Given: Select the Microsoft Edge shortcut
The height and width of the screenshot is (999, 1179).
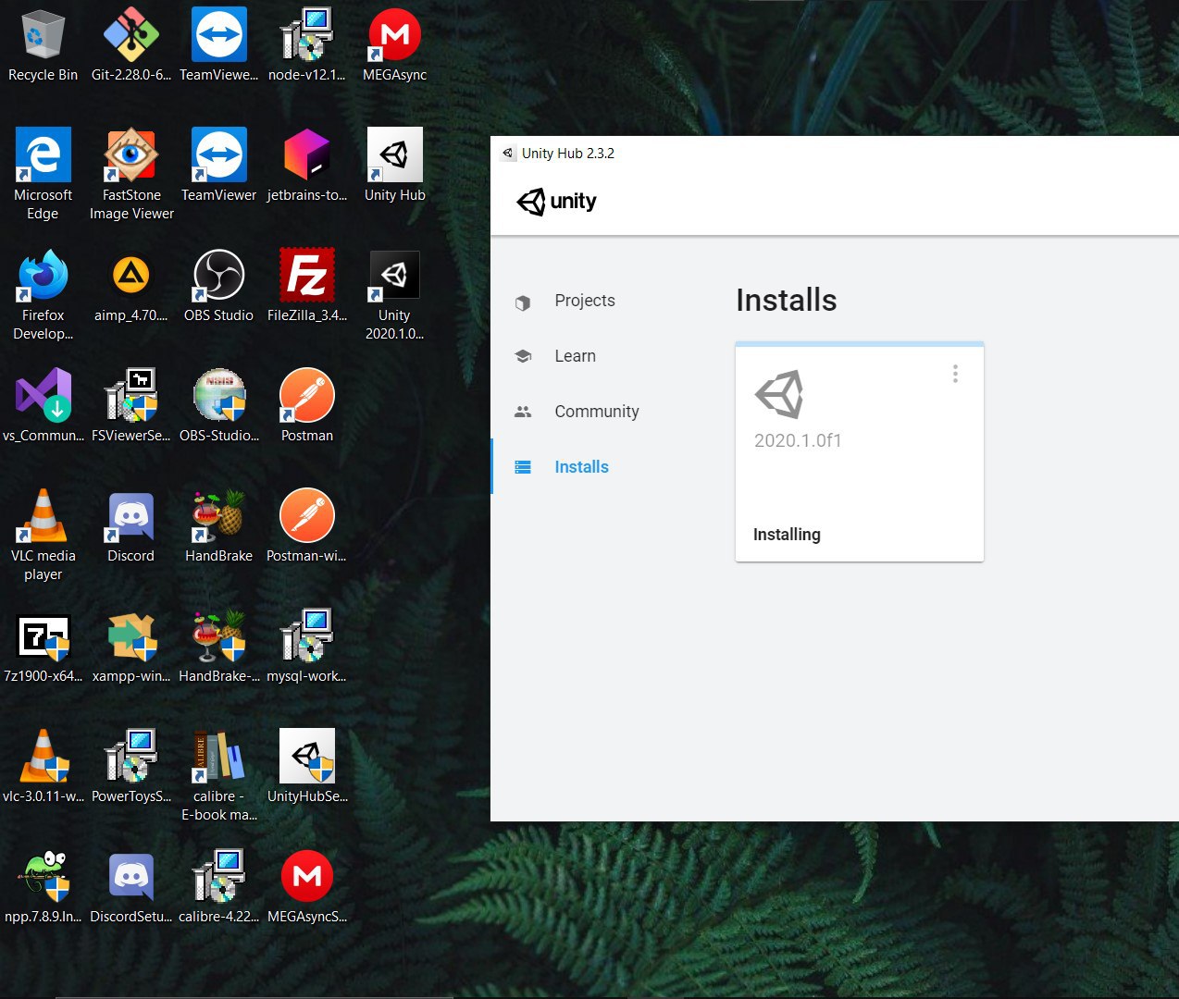Looking at the screenshot, I should tap(43, 173).
